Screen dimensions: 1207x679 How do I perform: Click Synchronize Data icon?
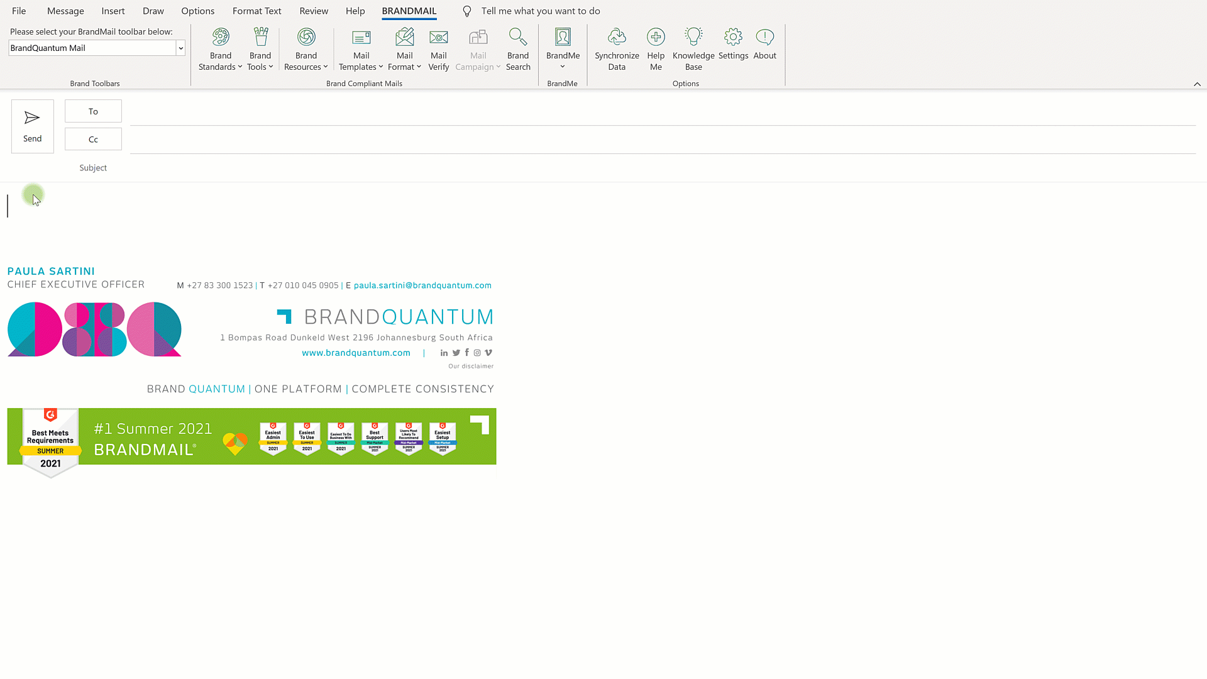tap(617, 38)
